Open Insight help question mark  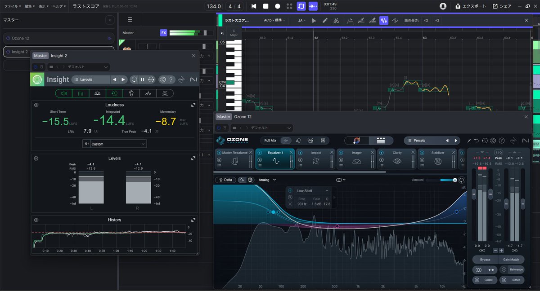pos(171,79)
